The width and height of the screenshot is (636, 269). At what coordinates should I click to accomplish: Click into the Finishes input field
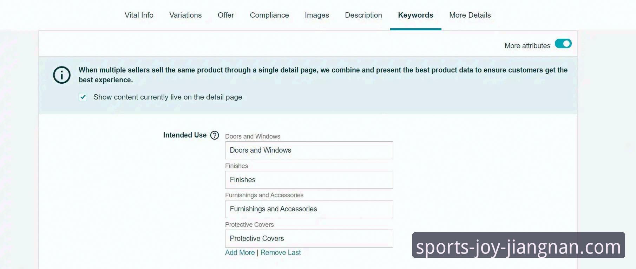[x=309, y=180]
